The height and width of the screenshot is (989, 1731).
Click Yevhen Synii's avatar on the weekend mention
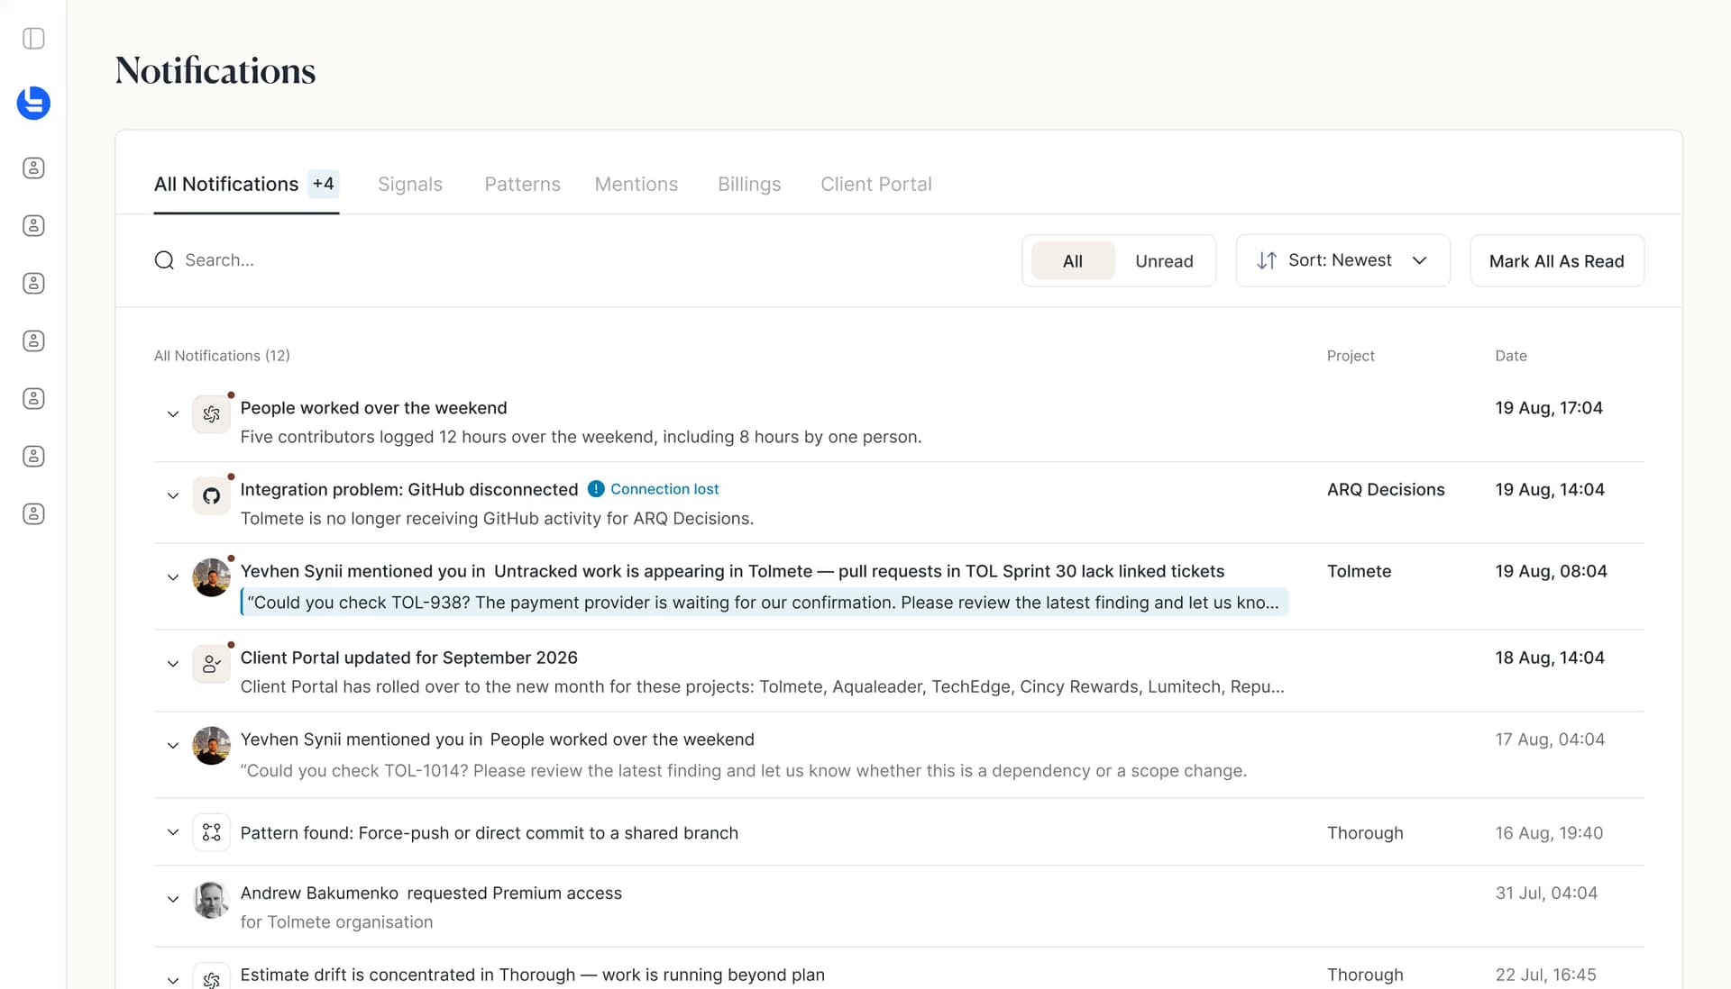click(212, 746)
